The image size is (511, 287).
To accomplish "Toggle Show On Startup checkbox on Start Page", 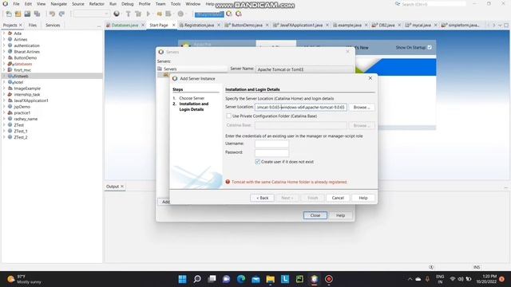I will coord(430,48).
